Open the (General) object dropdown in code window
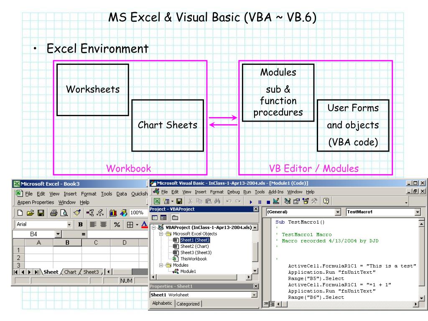The width and height of the screenshot is (428, 321). [x=338, y=212]
